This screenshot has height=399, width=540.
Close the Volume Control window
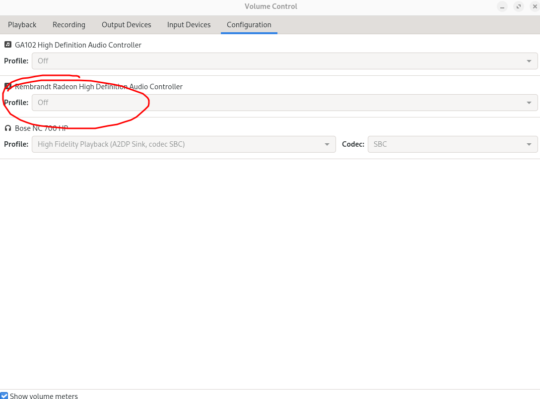pyautogui.click(x=534, y=6)
